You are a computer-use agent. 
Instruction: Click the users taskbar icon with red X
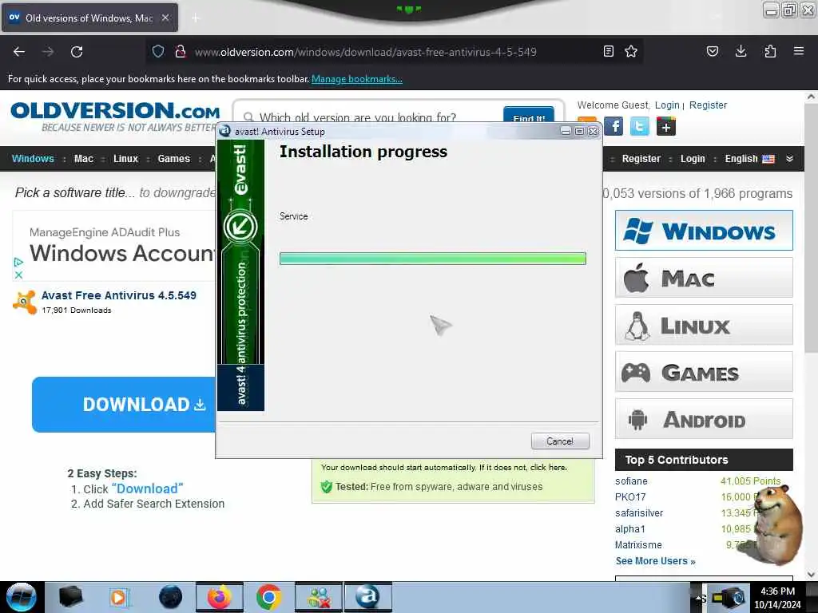[319, 597]
